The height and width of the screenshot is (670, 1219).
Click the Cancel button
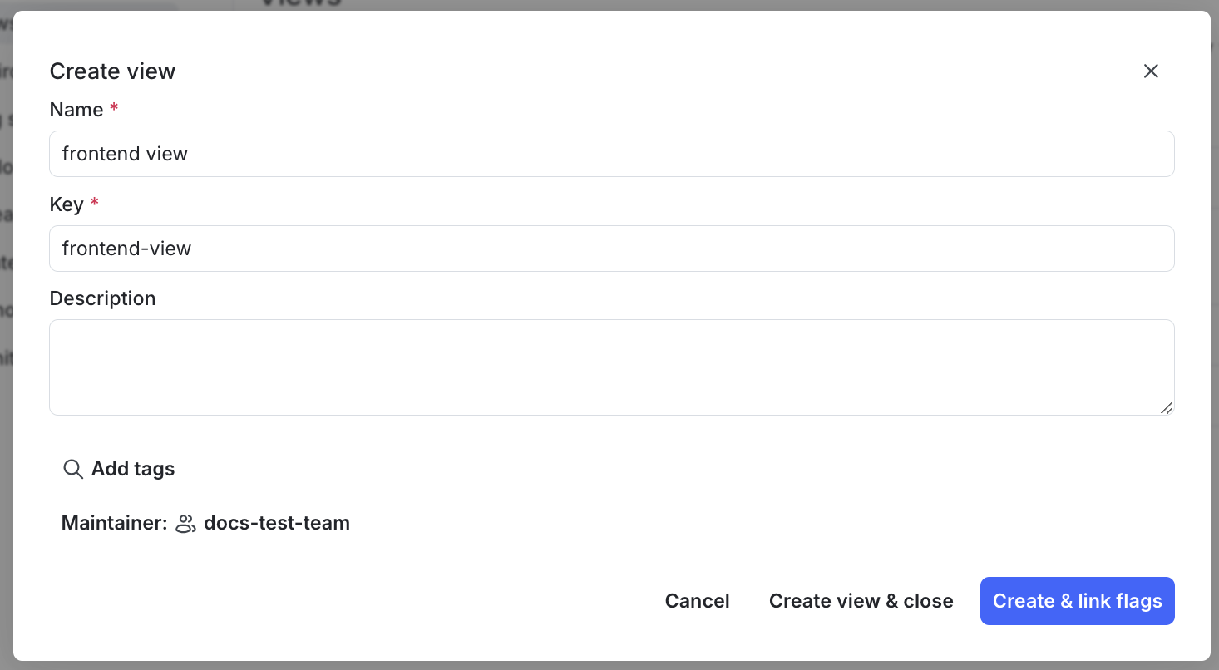point(697,600)
